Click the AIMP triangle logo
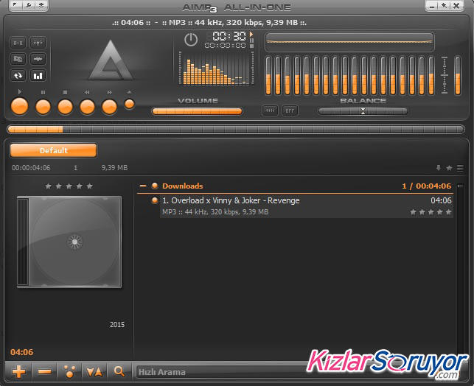The width and height of the screenshot is (474, 386). click(x=111, y=60)
